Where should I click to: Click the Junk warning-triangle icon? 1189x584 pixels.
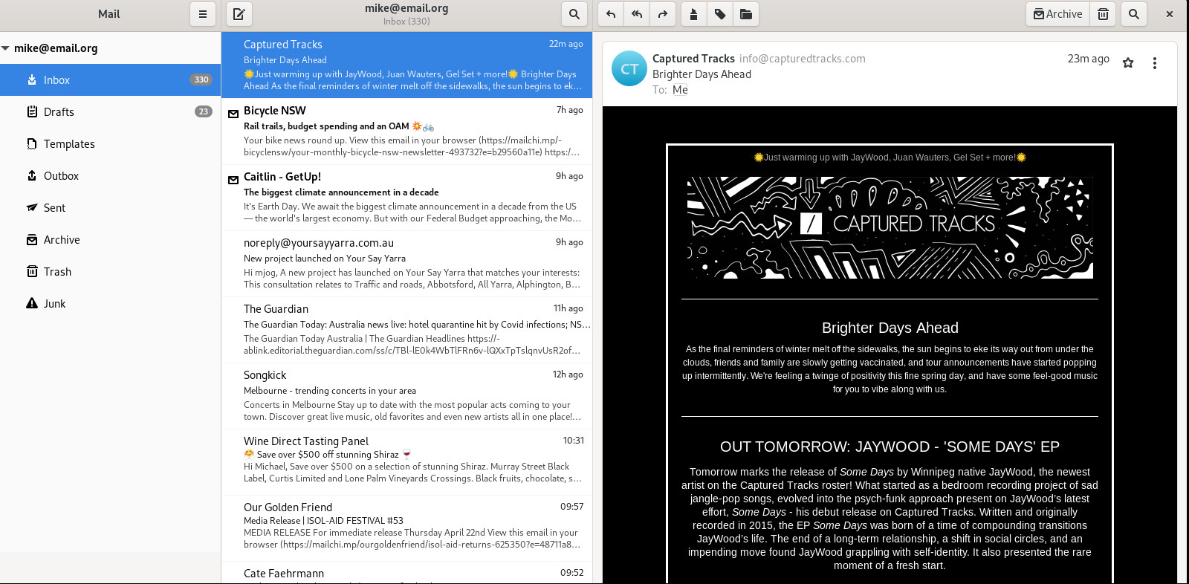[32, 303]
